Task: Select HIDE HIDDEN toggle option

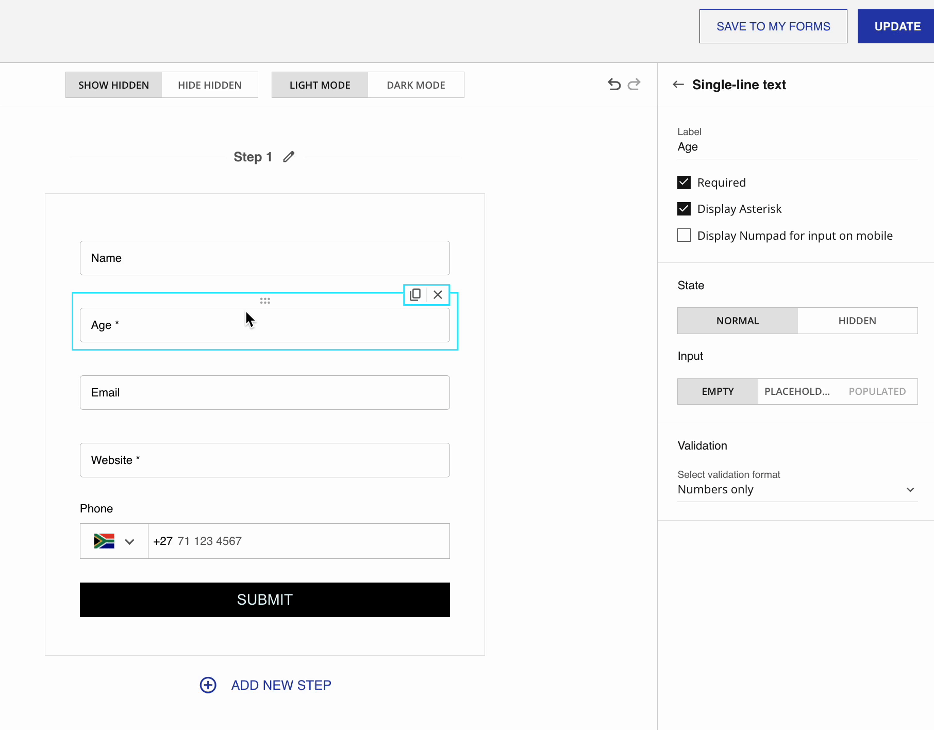Action: click(x=210, y=85)
